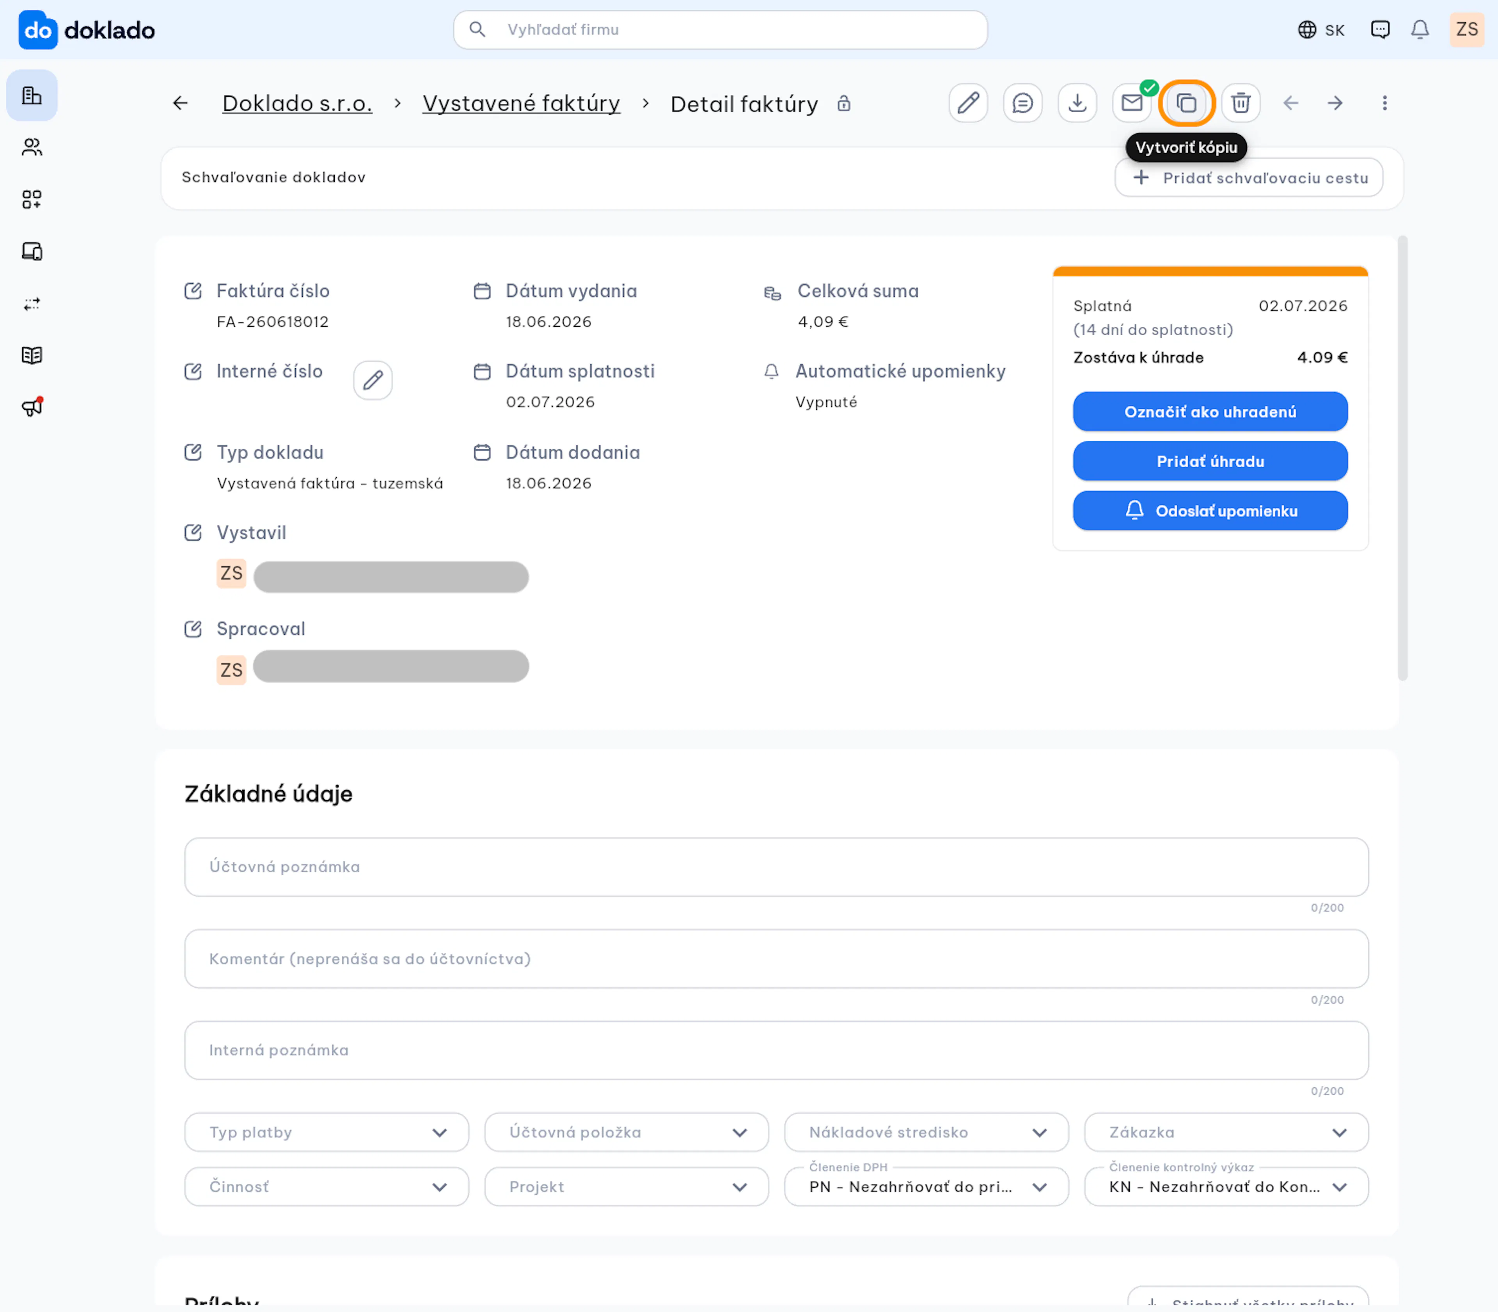1498x1312 pixels.
Task: Click the Dátum splatnosti calendar icon
Action: click(x=482, y=371)
